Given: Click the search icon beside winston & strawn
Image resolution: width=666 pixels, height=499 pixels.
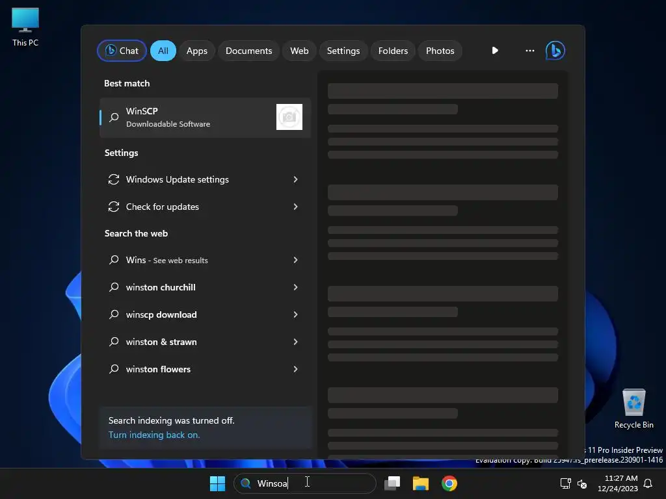Looking at the screenshot, I should point(114,342).
